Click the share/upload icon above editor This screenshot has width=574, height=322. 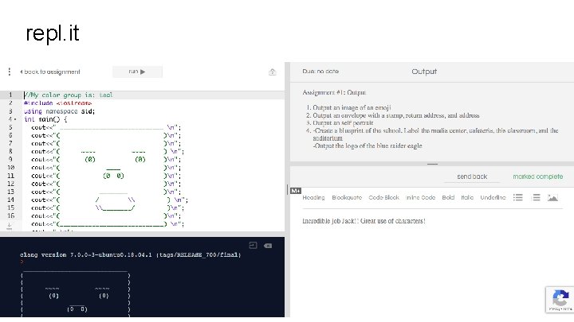(x=272, y=72)
